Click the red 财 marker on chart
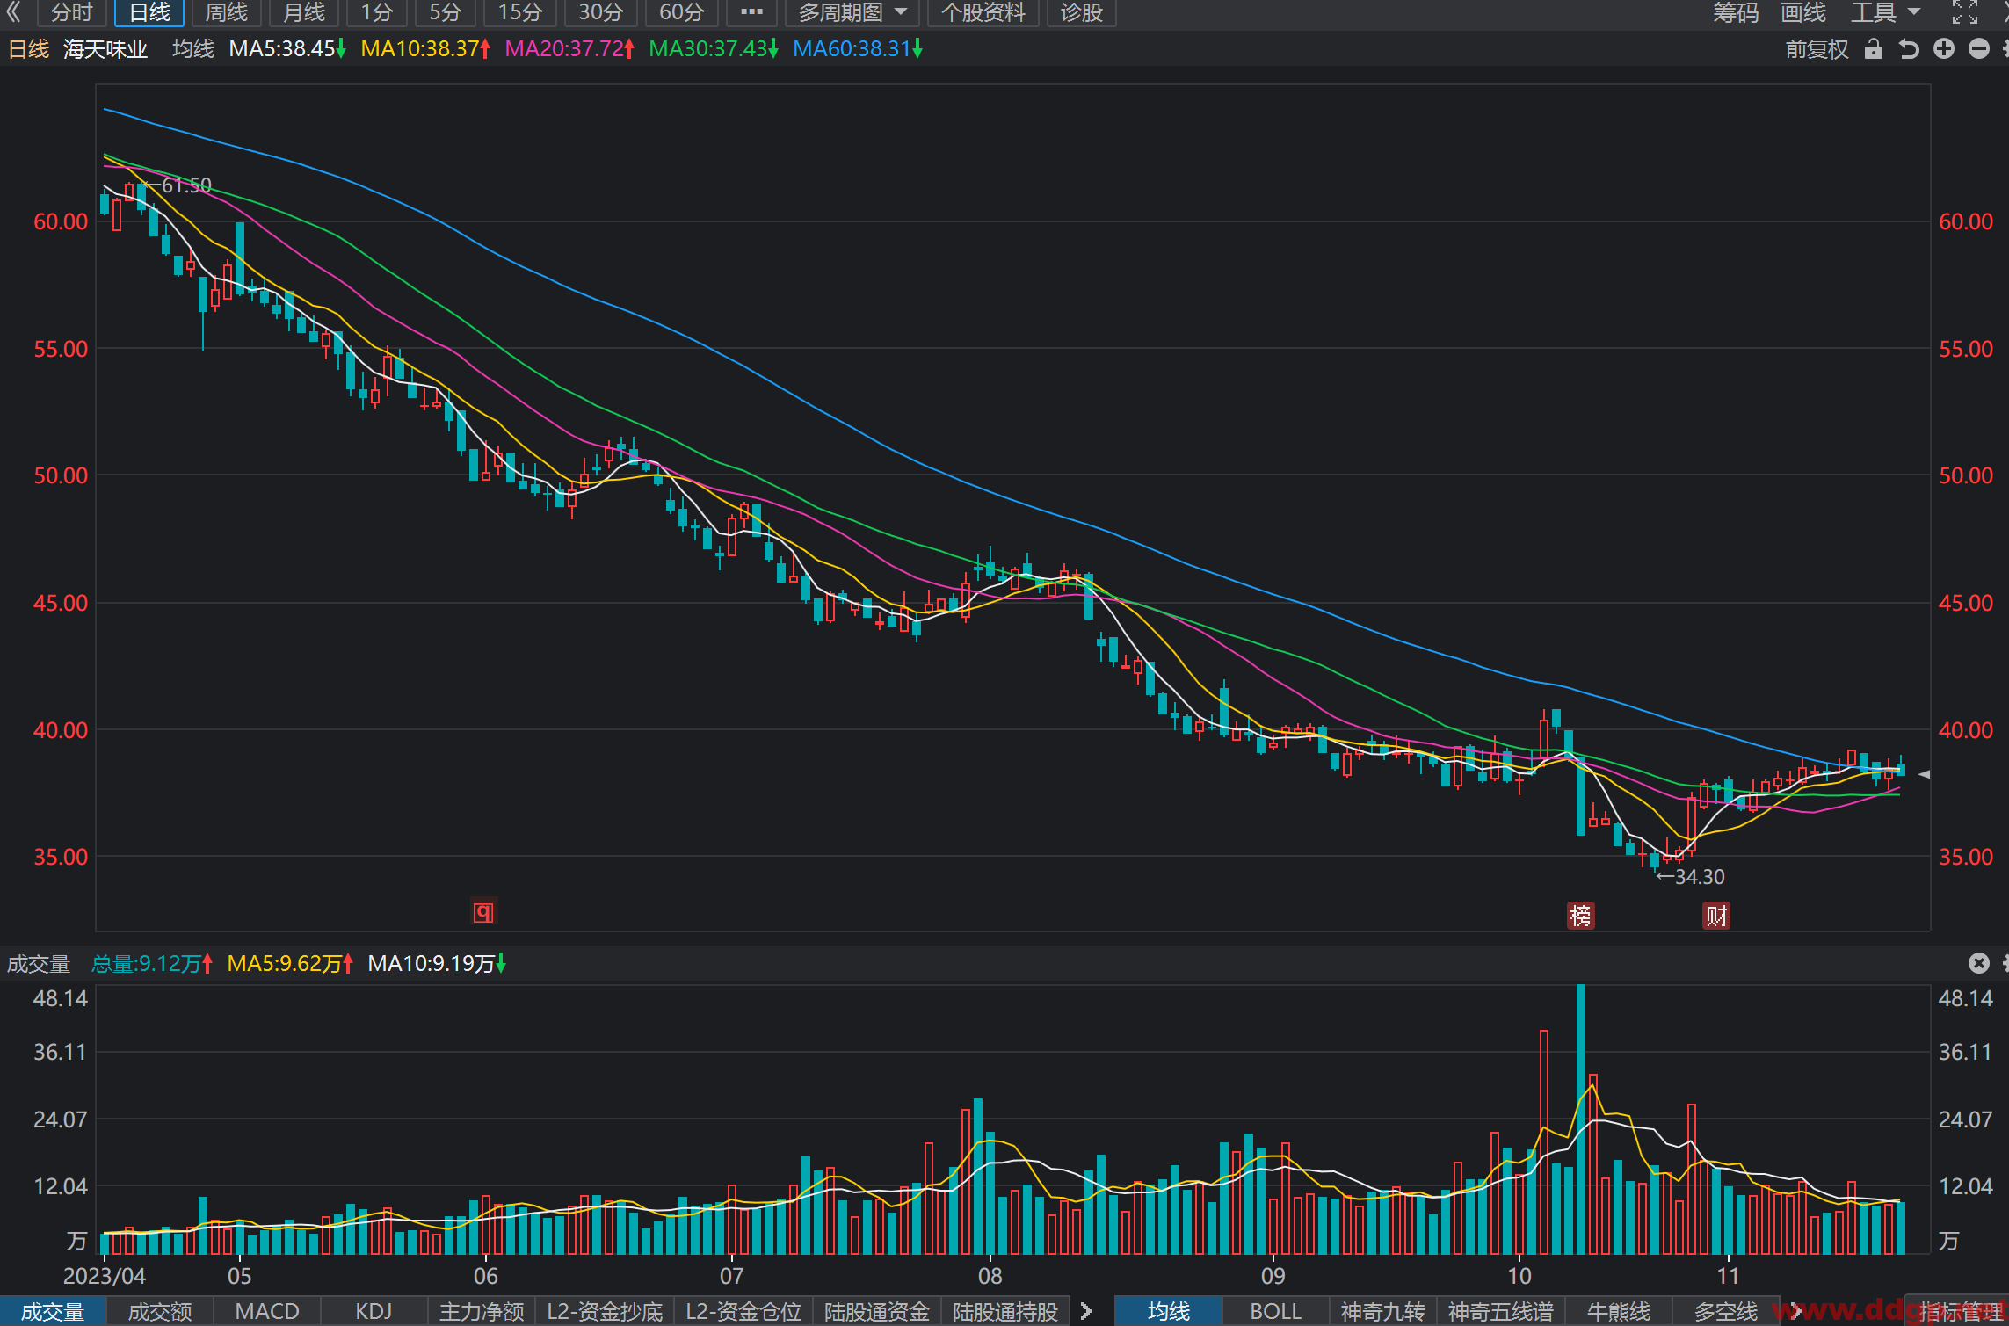 tap(1716, 916)
